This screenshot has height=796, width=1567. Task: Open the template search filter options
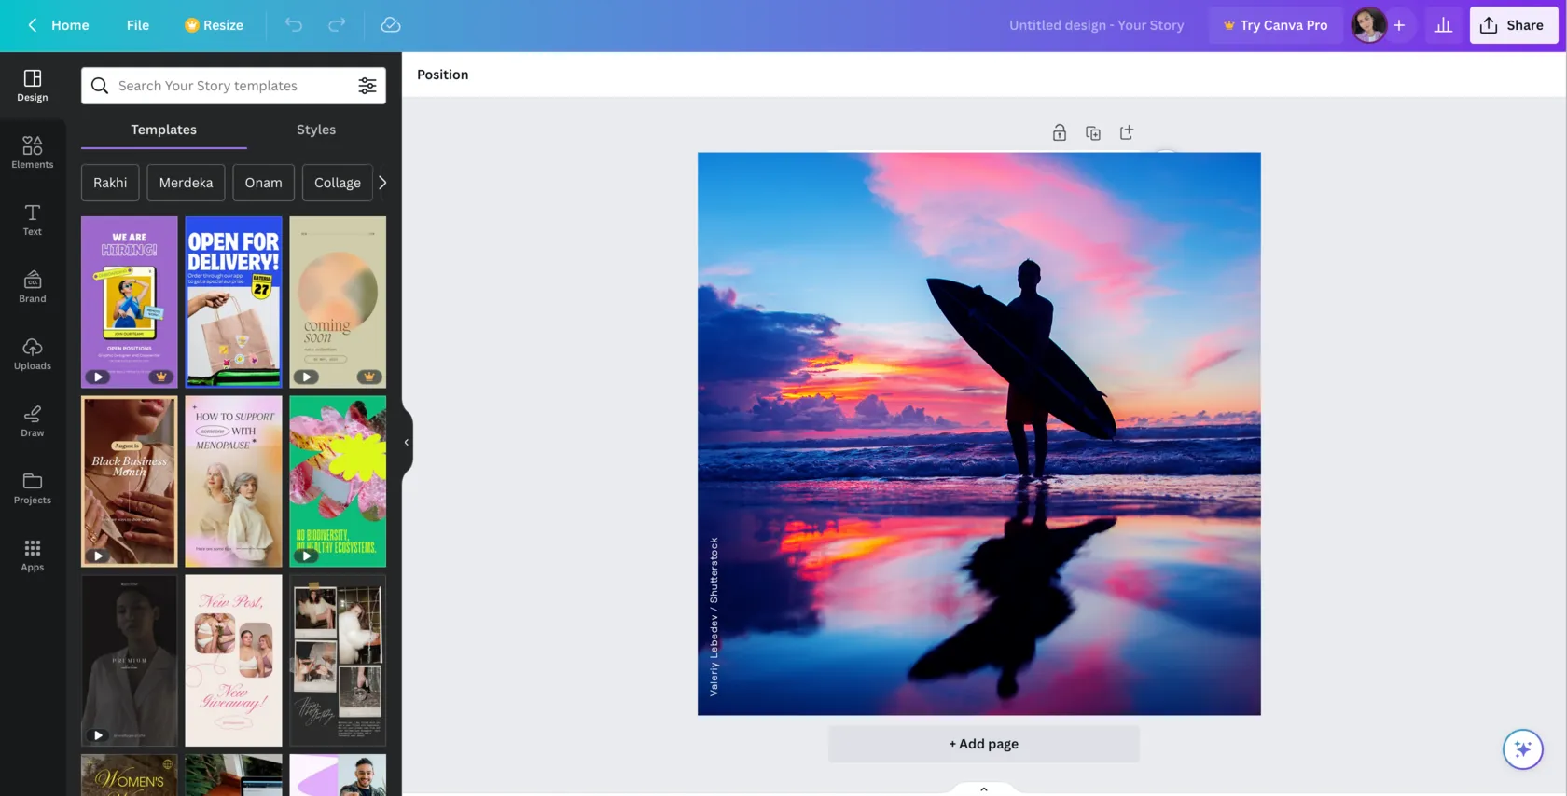point(367,86)
